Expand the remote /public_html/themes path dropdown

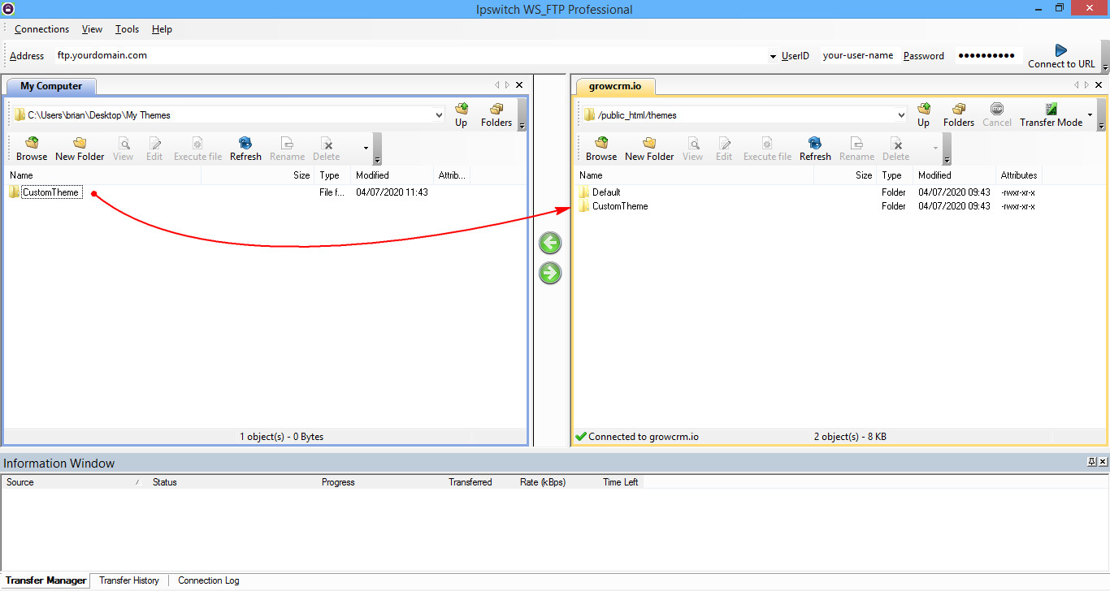[x=900, y=115]
